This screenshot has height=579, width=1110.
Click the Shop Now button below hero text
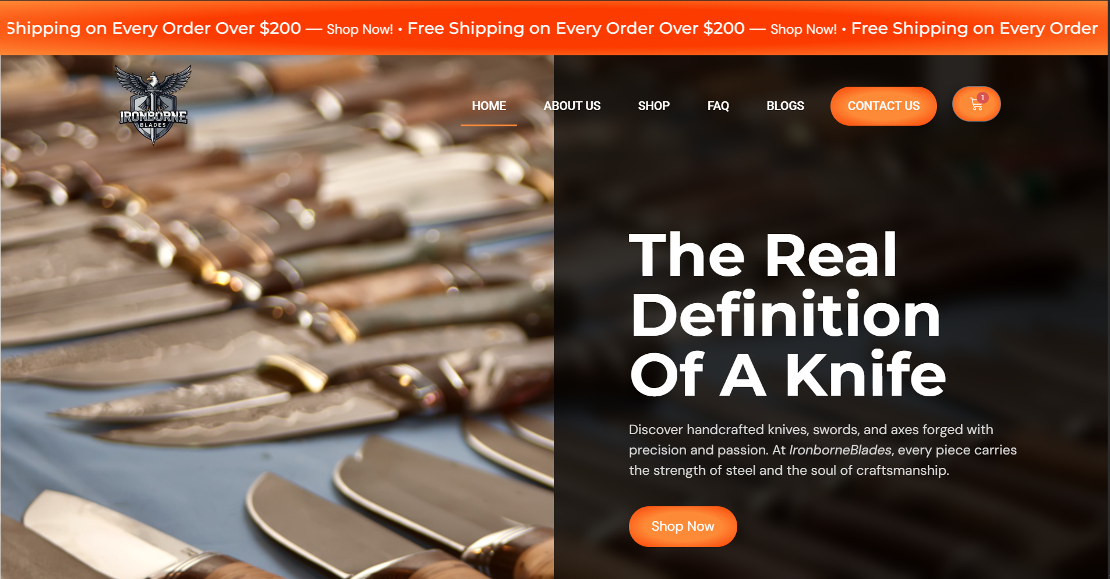click(683, 526)
